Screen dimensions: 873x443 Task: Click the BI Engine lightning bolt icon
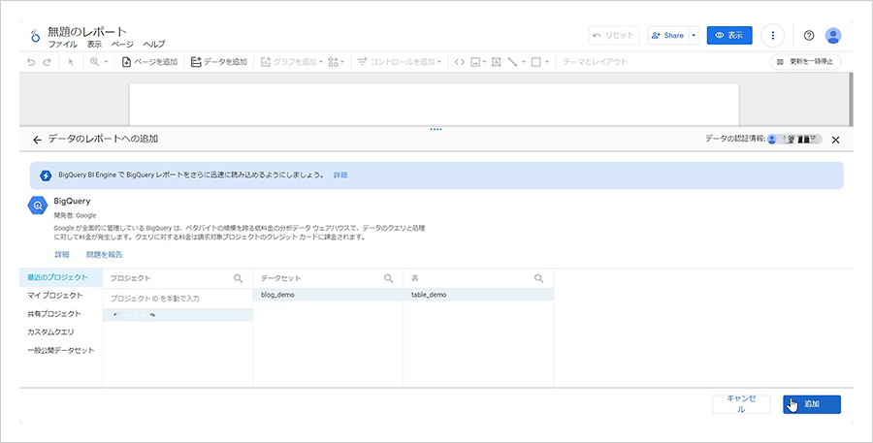point(45,175)
